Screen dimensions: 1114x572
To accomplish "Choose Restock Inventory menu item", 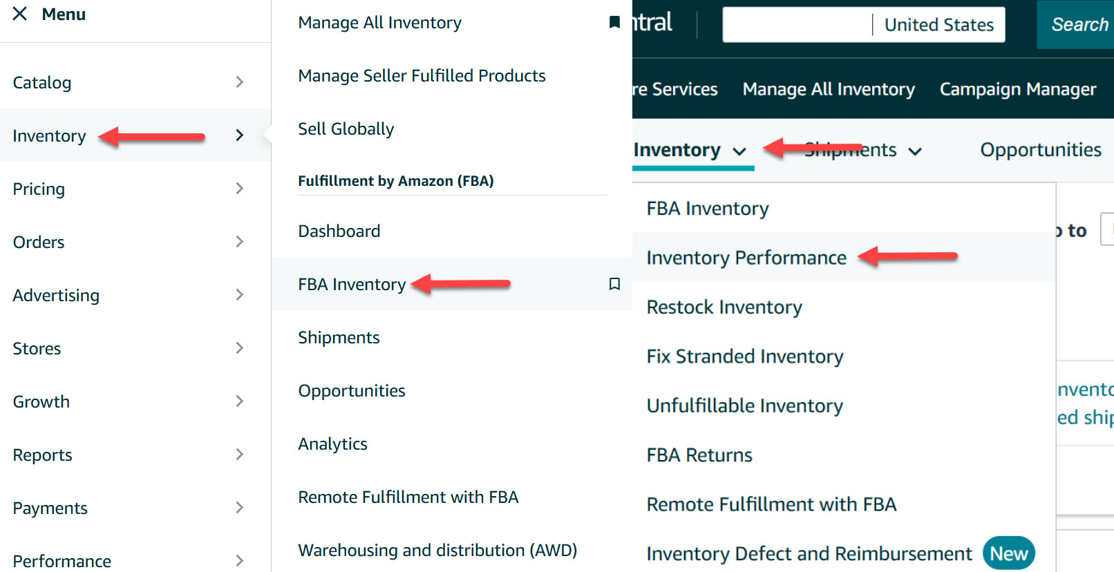I will pyautogui.click(x=724, y=307).
